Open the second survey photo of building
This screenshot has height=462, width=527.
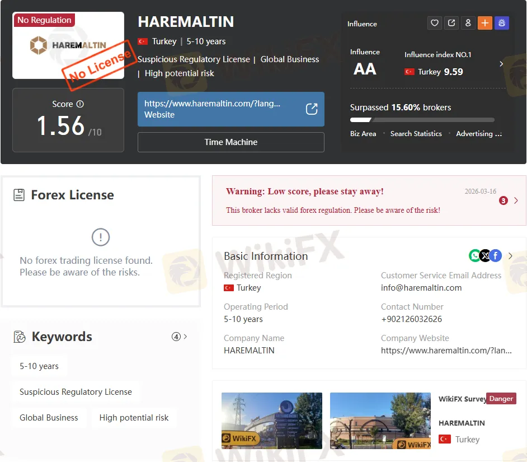380,421
